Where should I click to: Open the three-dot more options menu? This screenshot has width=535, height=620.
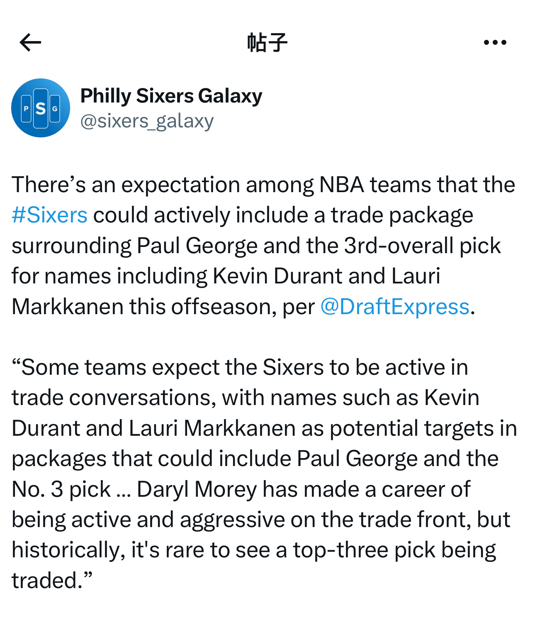495,42
